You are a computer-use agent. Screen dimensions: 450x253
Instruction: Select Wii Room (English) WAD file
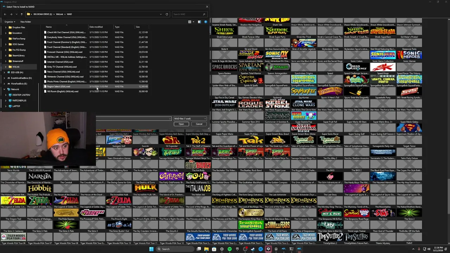click(96, 91)
